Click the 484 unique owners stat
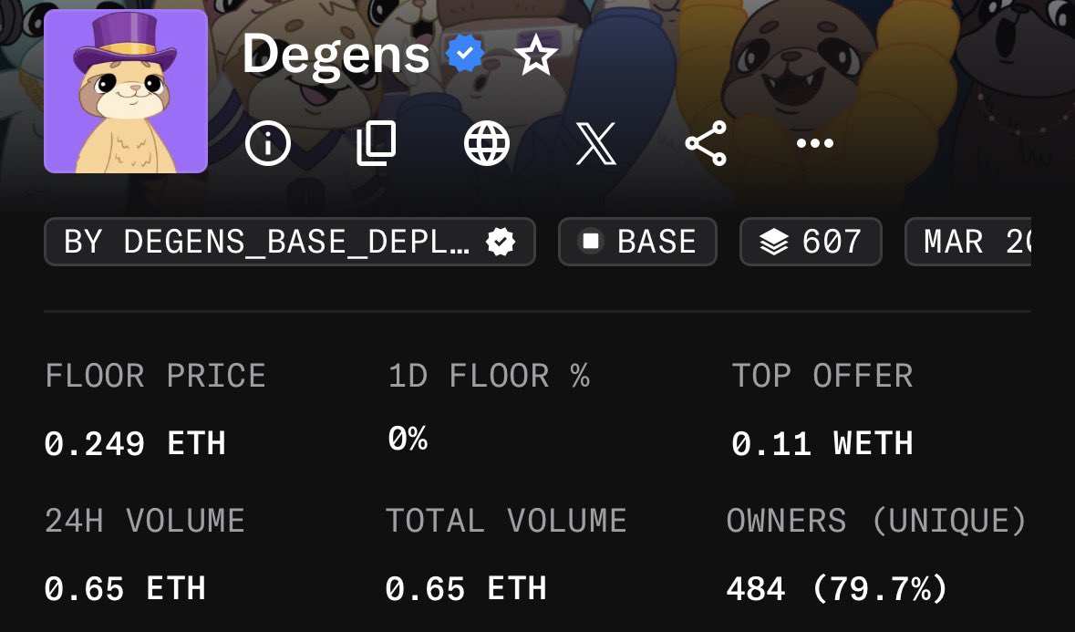 837,589
